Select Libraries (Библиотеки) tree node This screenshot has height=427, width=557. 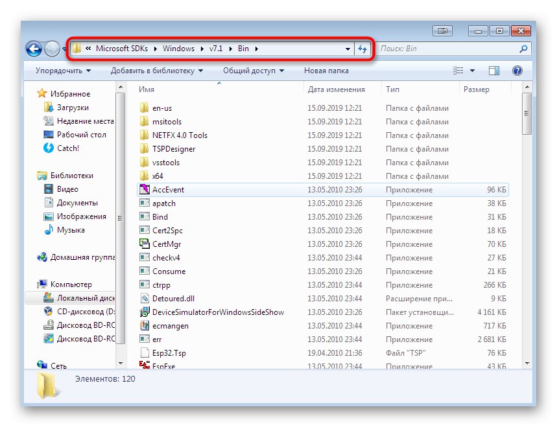72,176
